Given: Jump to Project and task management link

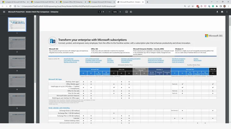Looking at the screenshot, I should click(x=93, y=62).
